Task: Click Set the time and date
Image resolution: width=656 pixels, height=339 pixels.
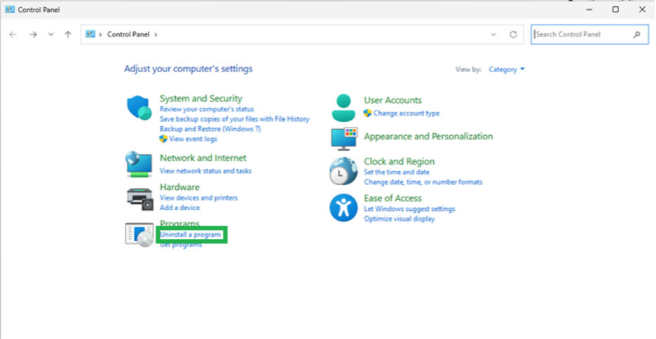Action: (397, 172)
